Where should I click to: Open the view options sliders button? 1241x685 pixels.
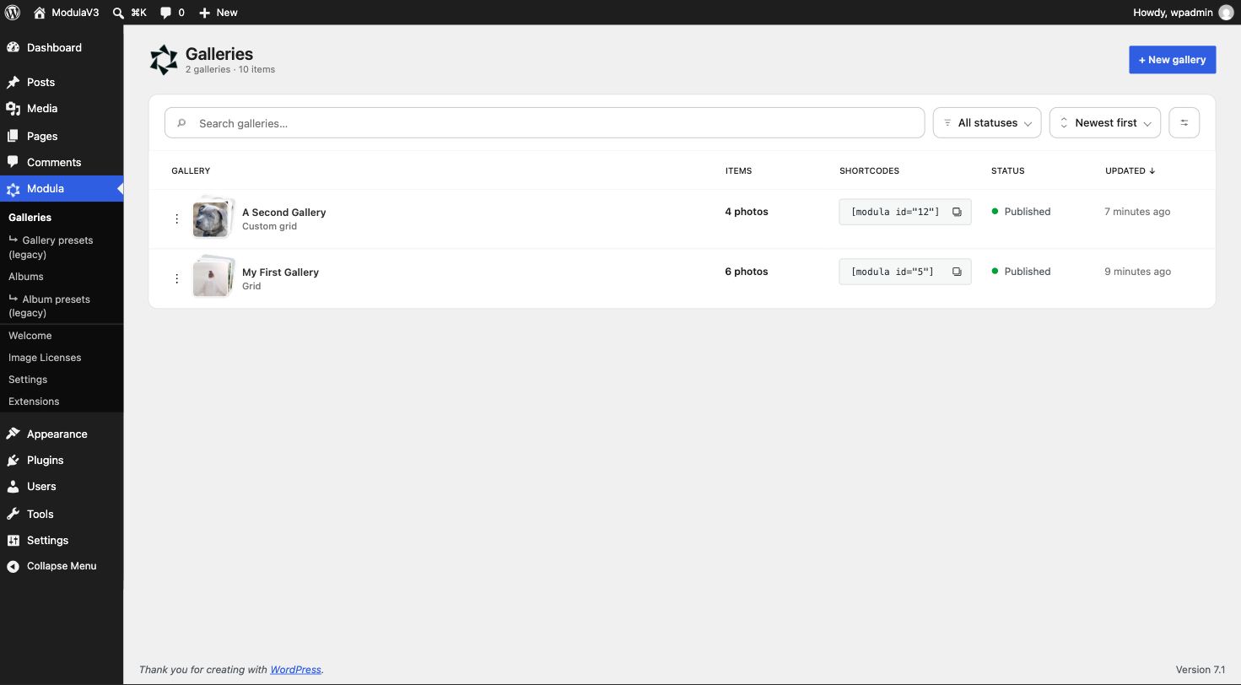point(1184,123)
